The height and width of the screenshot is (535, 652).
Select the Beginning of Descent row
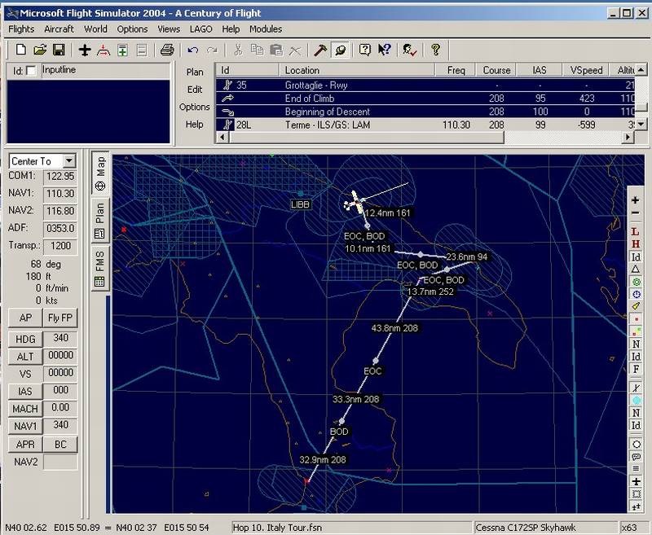pos(328,112)
